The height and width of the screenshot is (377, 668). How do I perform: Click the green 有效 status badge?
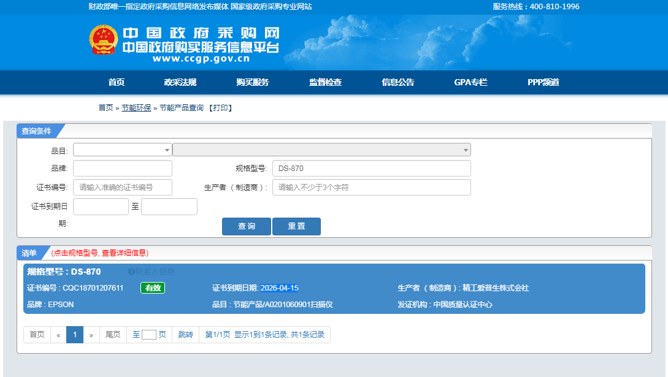[x=153, y=288]
